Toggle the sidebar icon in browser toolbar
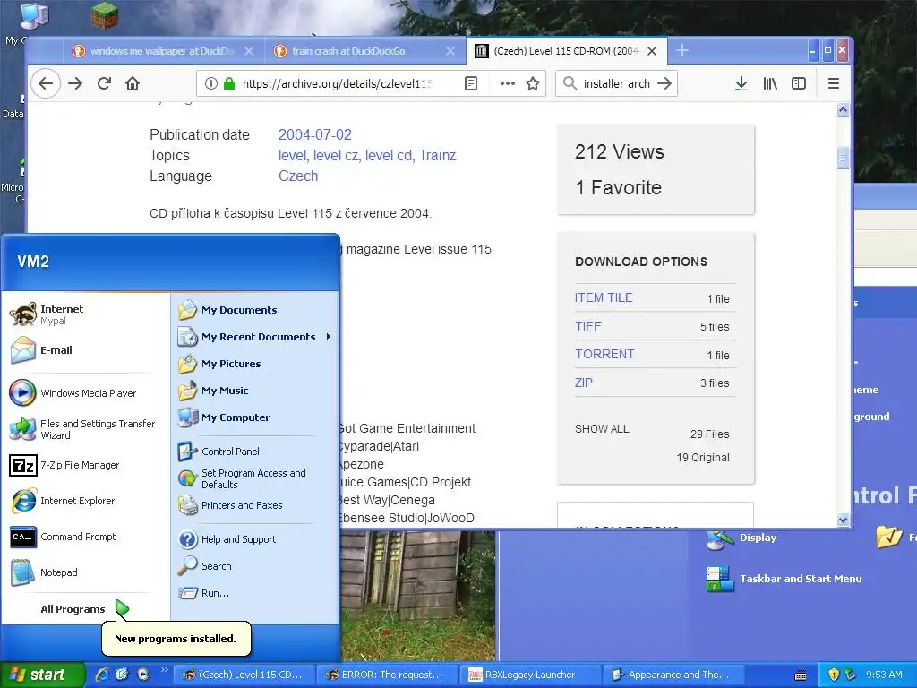Image resolution: width=917 pixels, height=688 pixels. (799, 83)
